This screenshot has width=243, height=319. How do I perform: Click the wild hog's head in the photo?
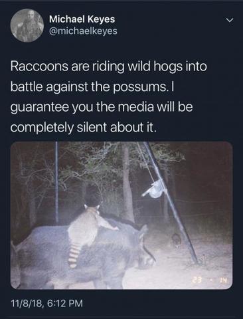tap(141, 246)
